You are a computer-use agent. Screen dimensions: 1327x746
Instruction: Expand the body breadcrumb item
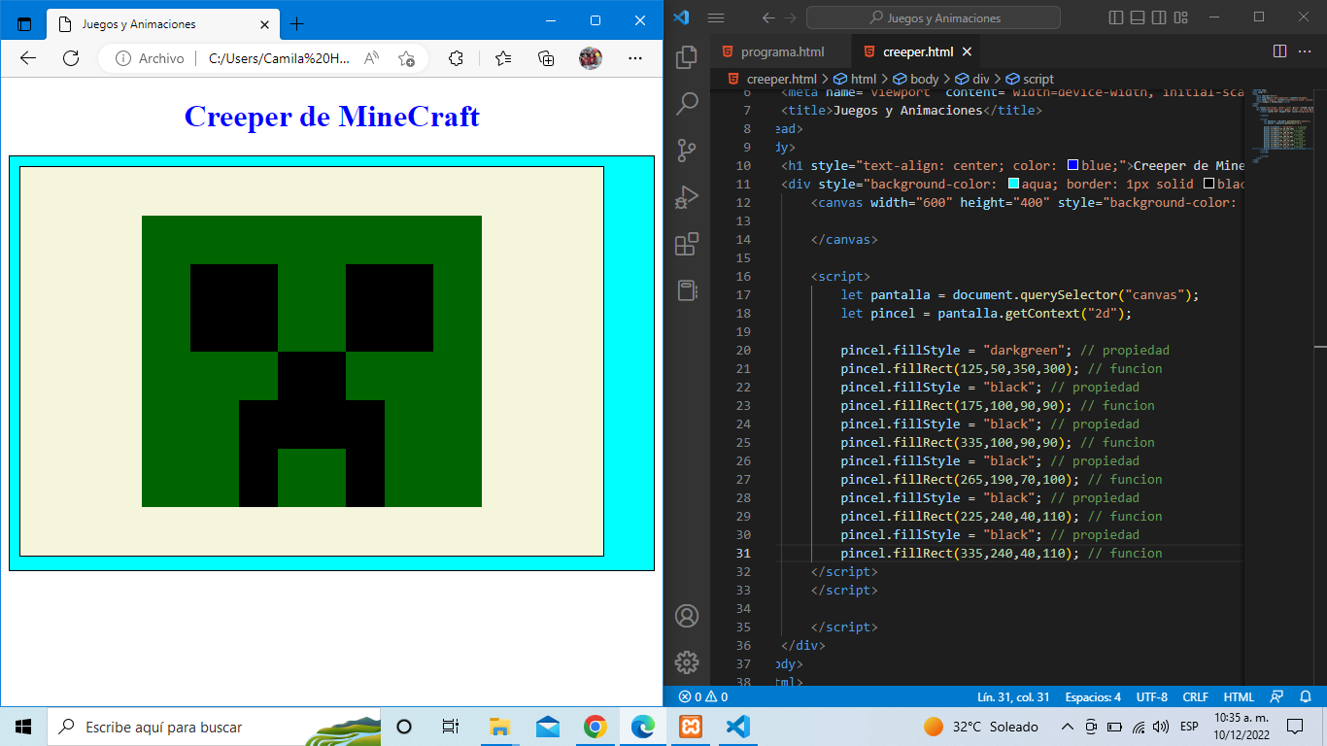point(916,79)
